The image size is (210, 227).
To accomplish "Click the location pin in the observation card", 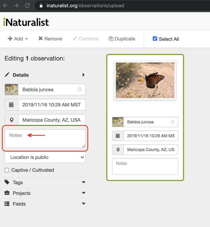I will (118, 150).
